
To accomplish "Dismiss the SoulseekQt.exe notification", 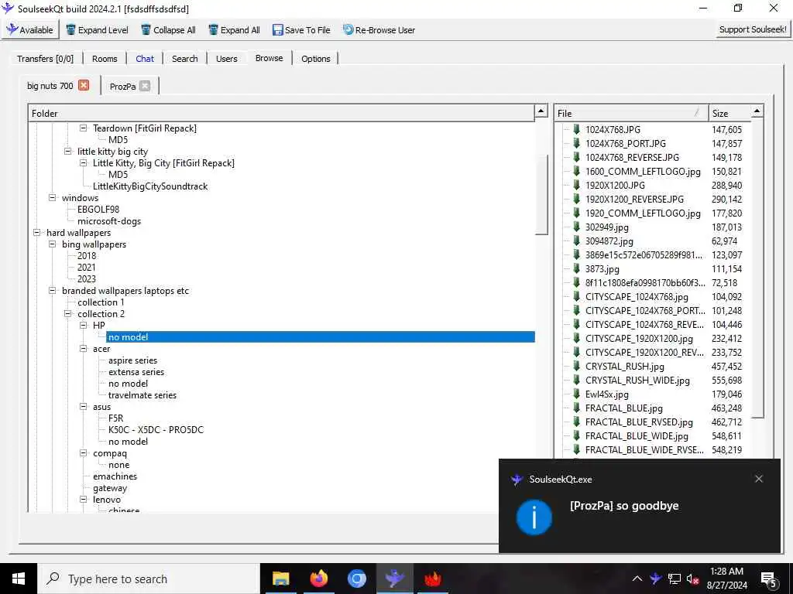I will [x=759, y=479].
